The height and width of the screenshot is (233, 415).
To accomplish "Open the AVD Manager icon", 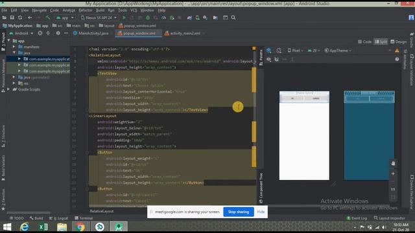I will [197, 17].
